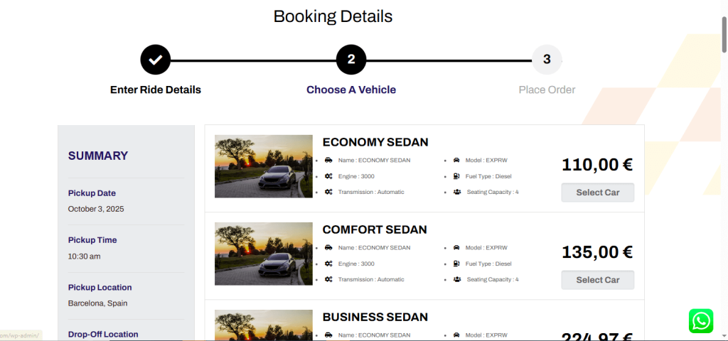Click Comfort Sedan transmission gears icon
Viewport: 728px width, 341px height.
coord(328,279)
